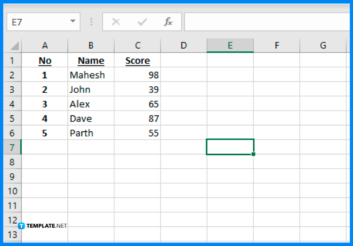Select the cell containing Mahesh
Image resolution: width=353 pixels, height=246 pixels.
[91, 75]
